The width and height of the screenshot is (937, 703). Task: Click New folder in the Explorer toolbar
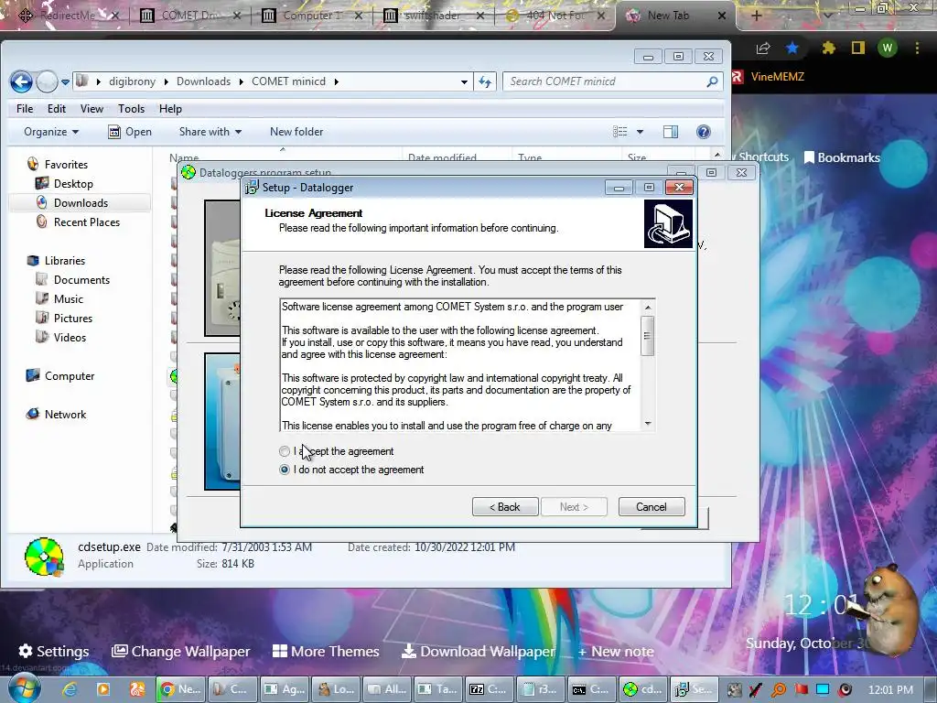pos(296,132)
